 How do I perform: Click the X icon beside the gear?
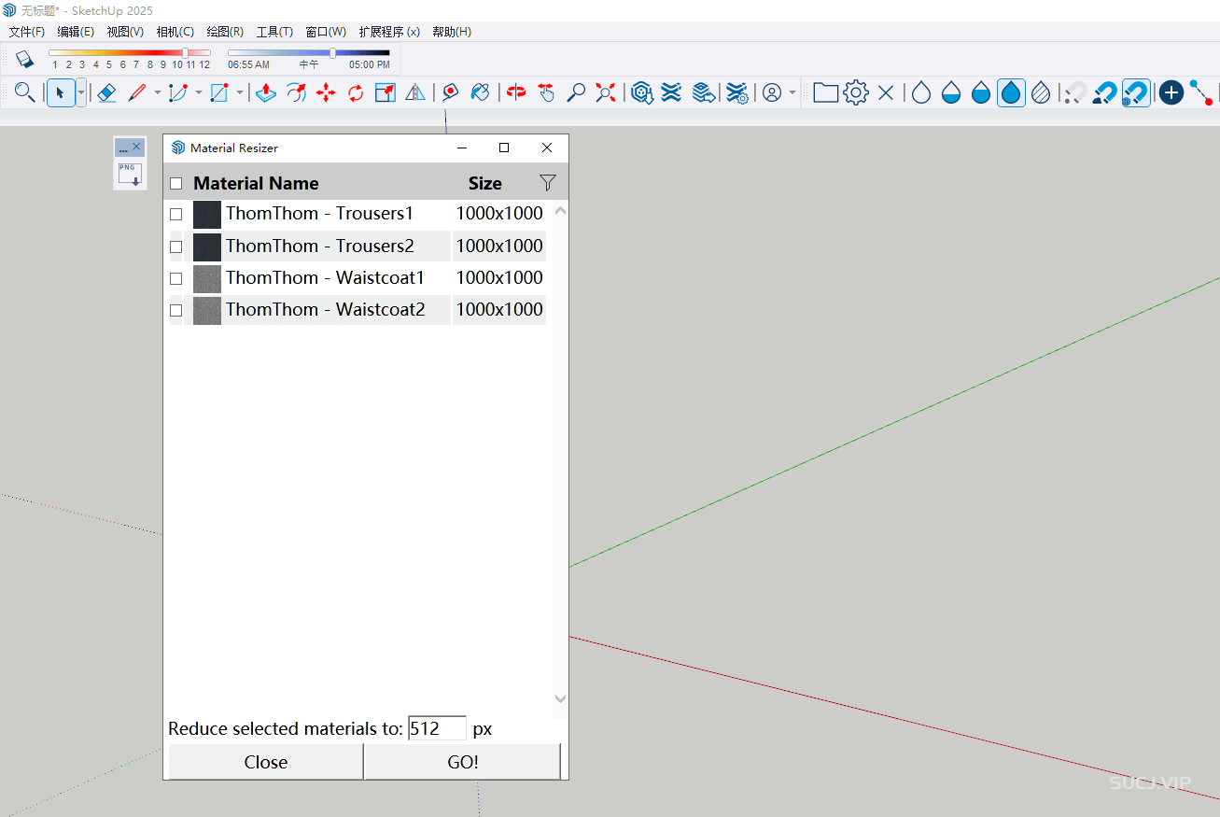click(x=886, y=92)
